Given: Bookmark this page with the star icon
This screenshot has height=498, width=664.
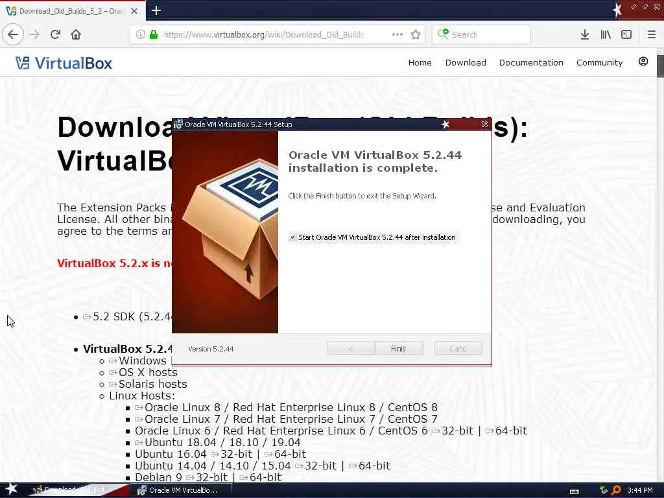Looking at the screenshot, I should [416, 34].
